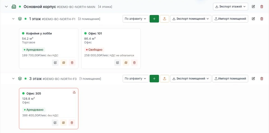The height and width of the screenshot is (133, 269).
Task: Collapse the Основной корпус section
Action: click(x=6, y=7)
